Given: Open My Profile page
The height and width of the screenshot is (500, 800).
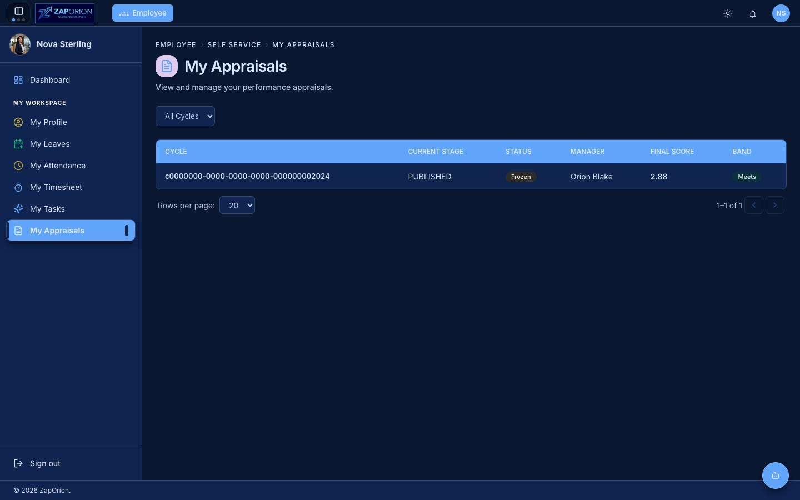Looking at the screenshot, I should (x=71, y=122).
